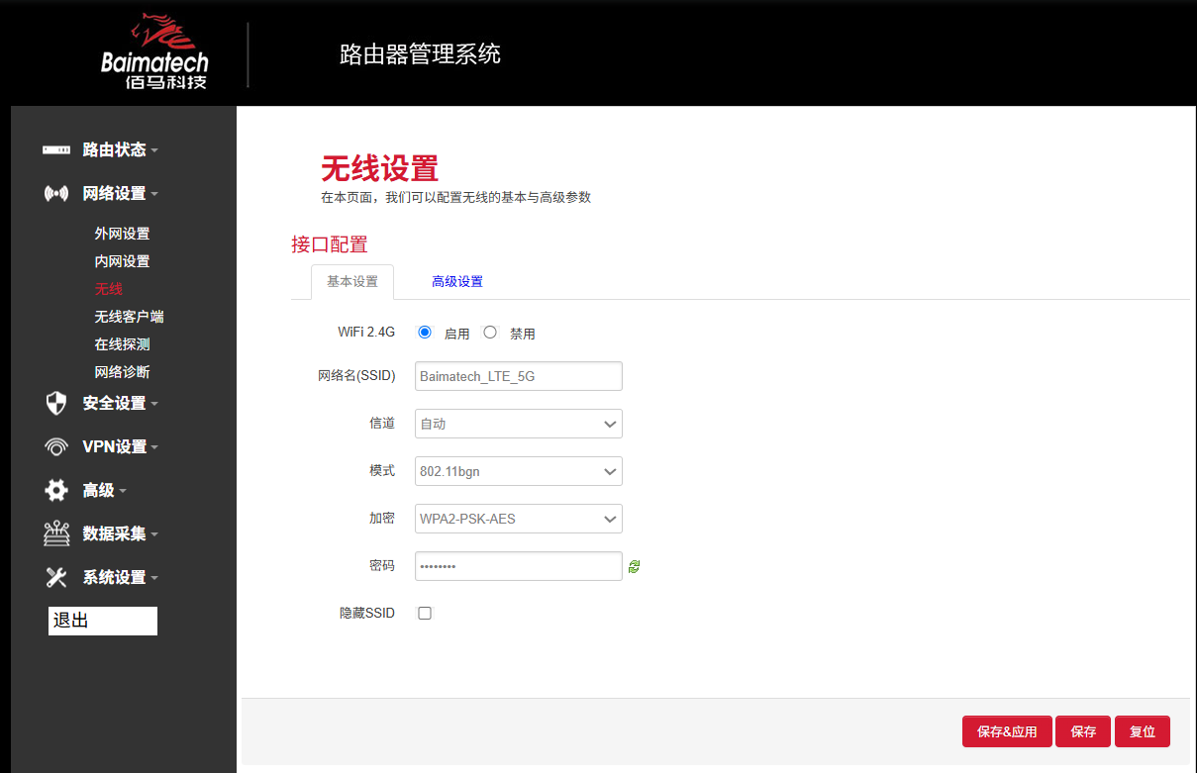Click the 保存&应用 button

click(x=1007, y=730)
